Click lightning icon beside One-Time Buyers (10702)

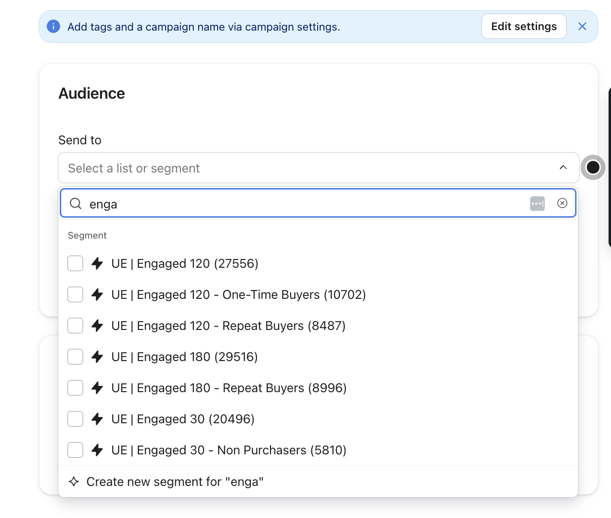click(97, 294)
